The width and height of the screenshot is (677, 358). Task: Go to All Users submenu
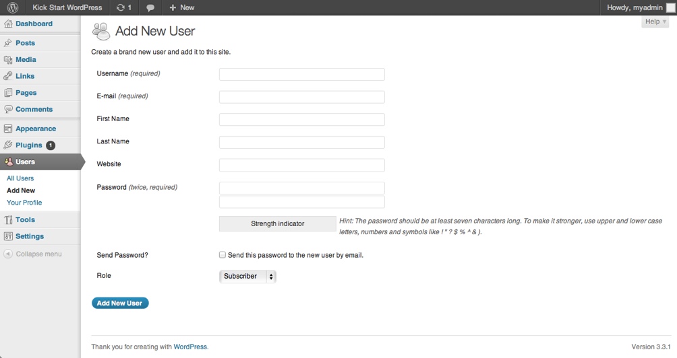click(x=20, y=178)
